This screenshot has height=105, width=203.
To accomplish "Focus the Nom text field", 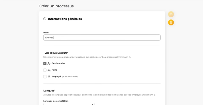I will (x=102, y=37).
